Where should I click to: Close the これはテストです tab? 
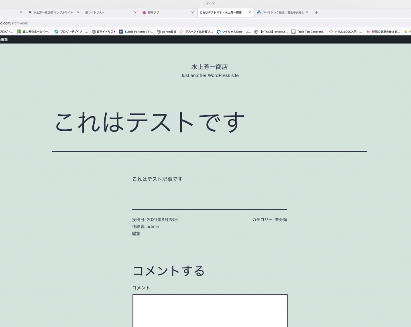250,12
